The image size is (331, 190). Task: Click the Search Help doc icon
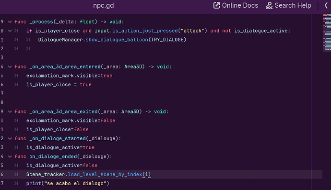[x=269, y=6]
